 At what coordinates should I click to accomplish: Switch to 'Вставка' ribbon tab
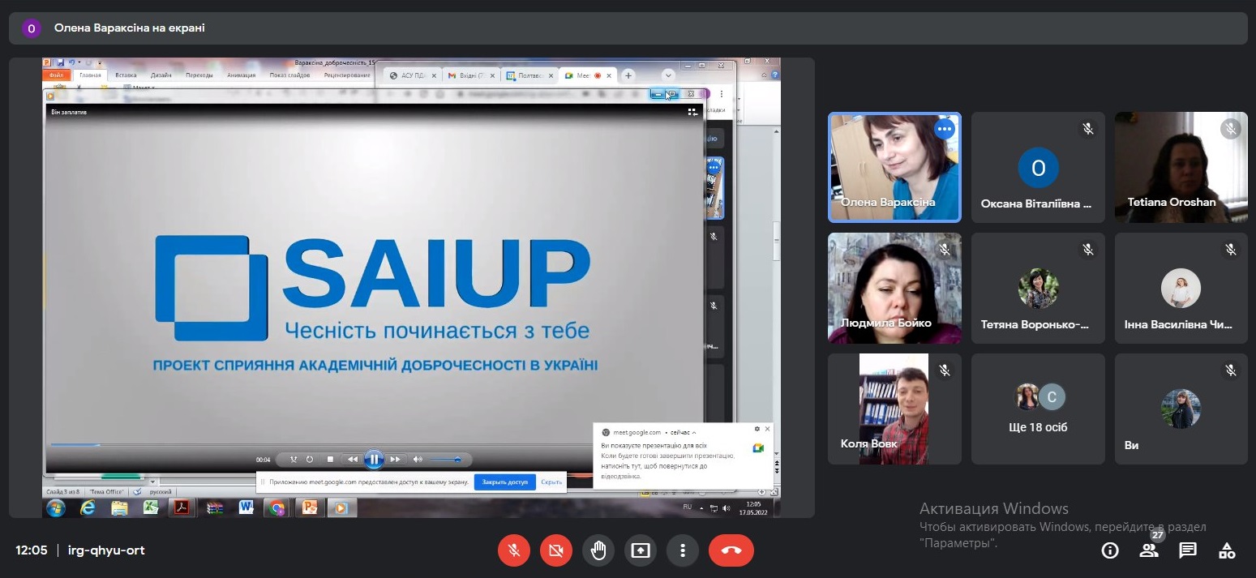126,75
